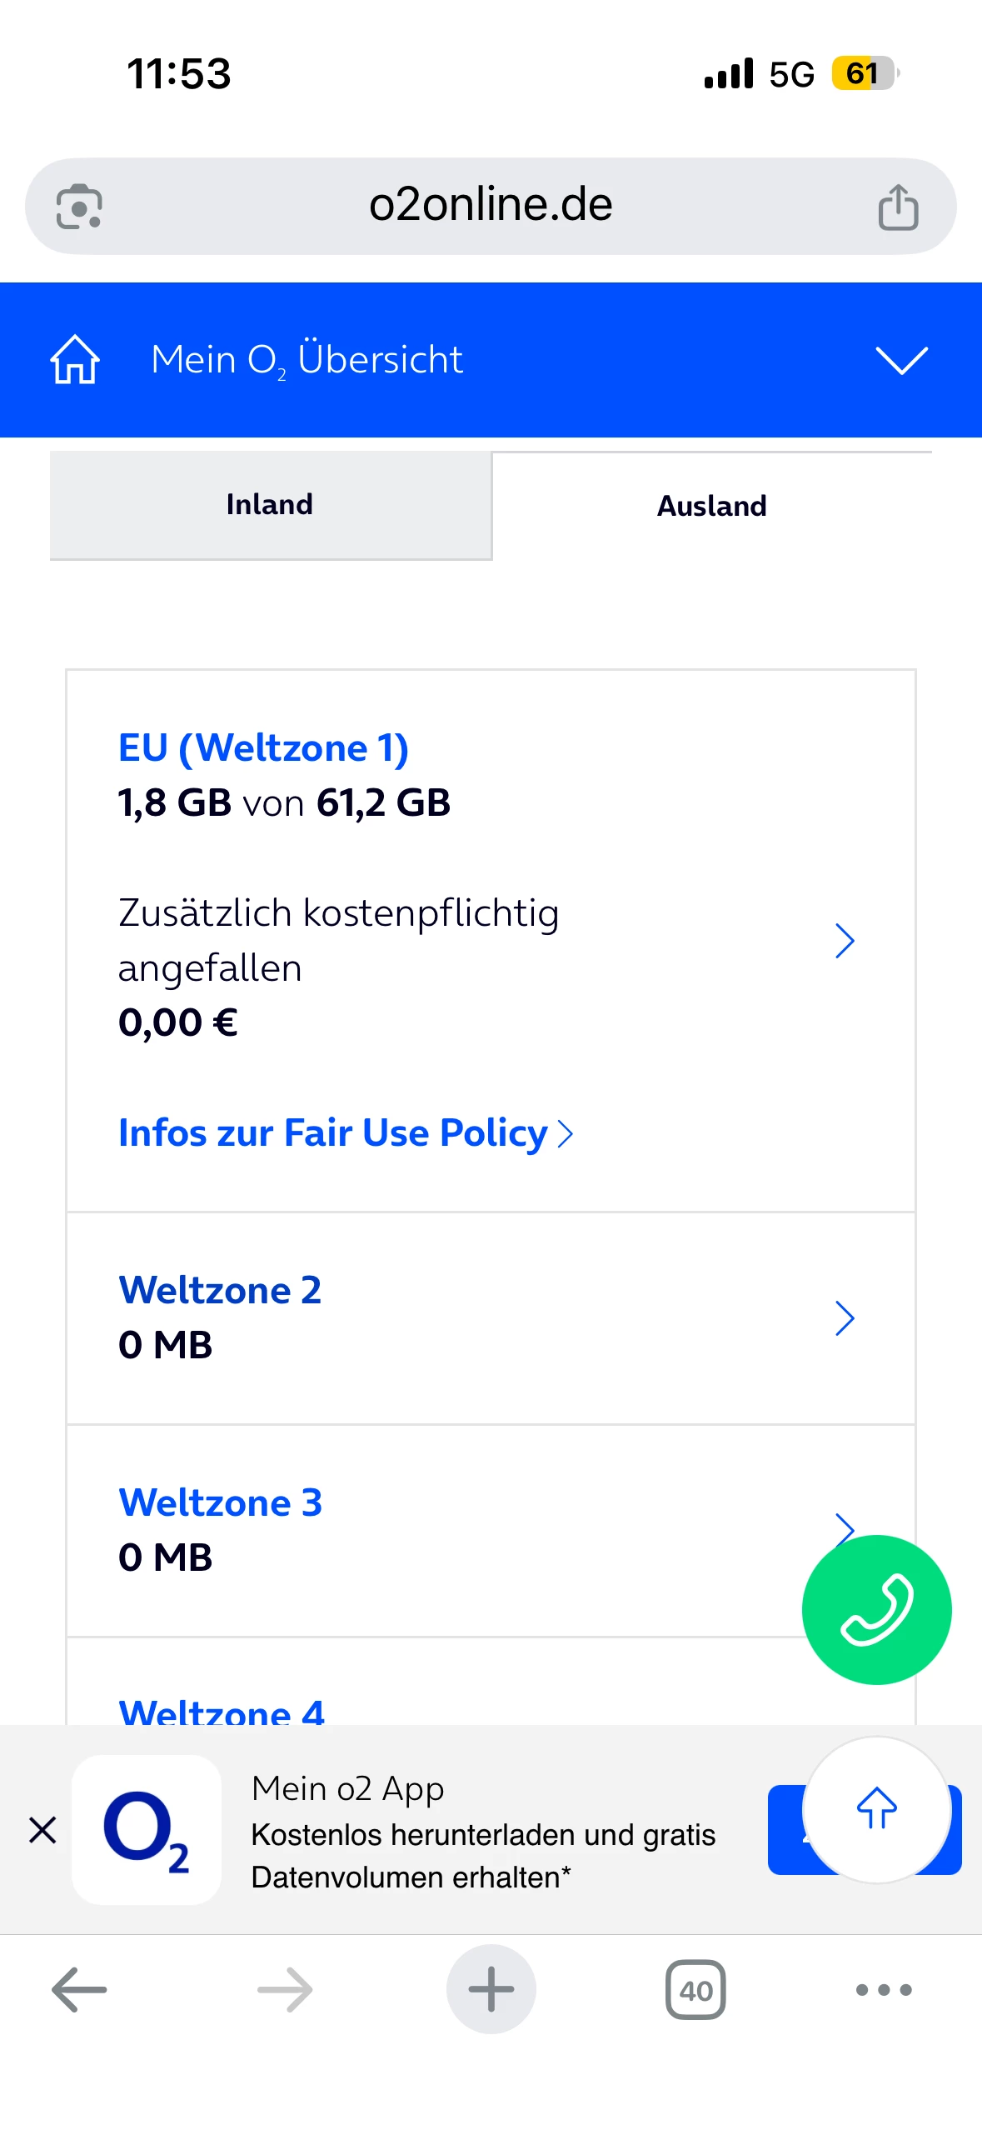The image size is (982, 2130).
Task: Tap the home icon in blue header
Action: point(75,360)
